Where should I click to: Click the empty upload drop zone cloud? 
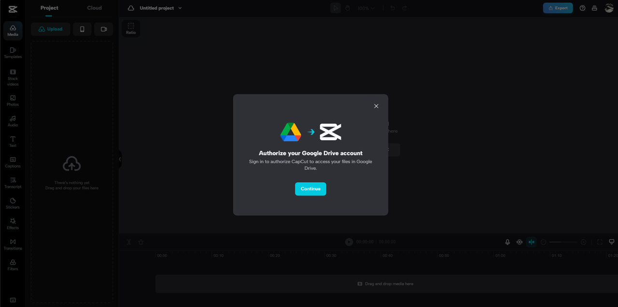coord(72,164)
